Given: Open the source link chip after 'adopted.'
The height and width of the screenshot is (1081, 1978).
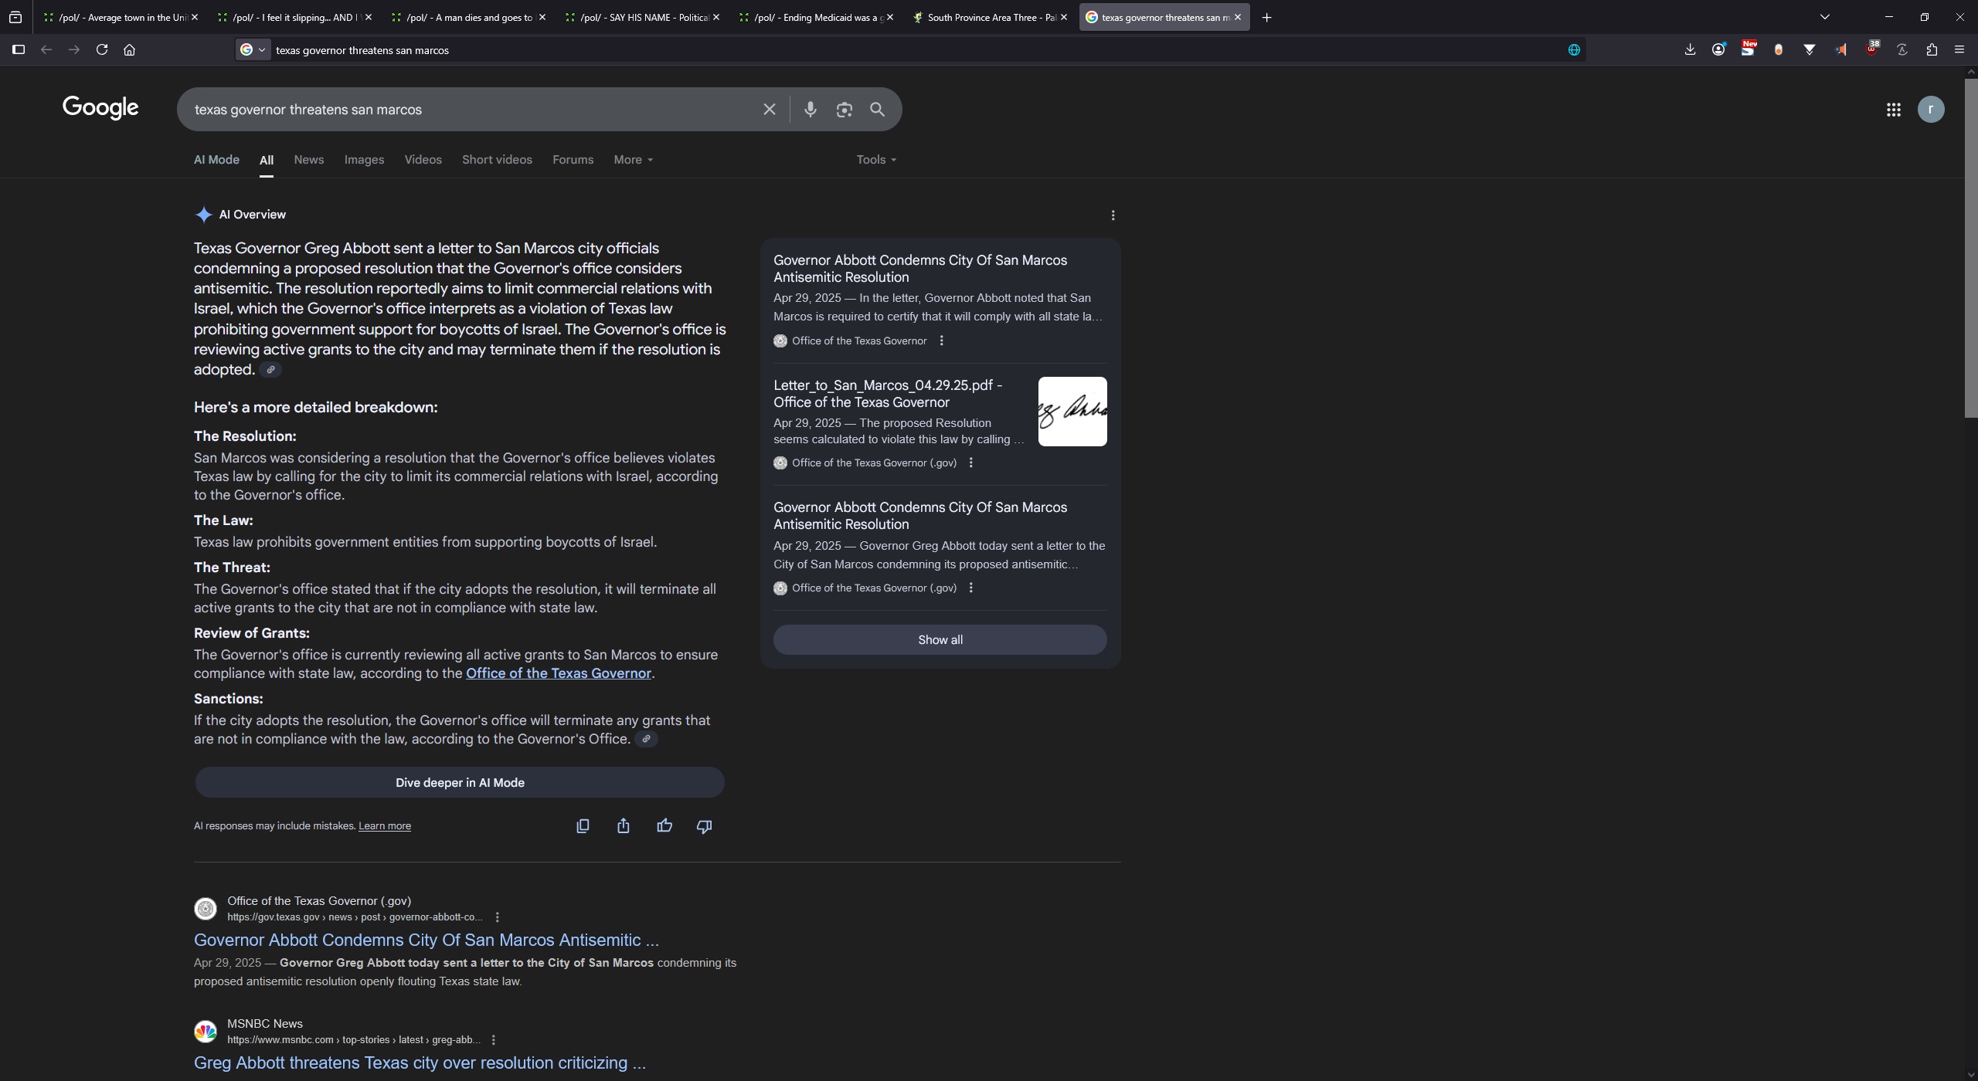Looking at the screenshot, I should coord(270,370).
